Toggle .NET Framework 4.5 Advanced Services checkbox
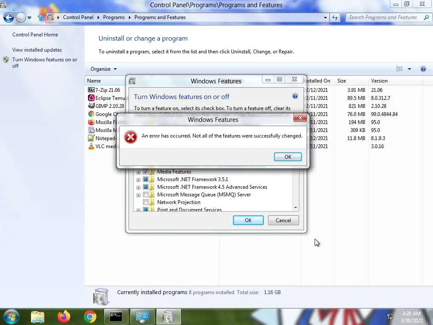This screenshot has width=433, height=325. 145,187
